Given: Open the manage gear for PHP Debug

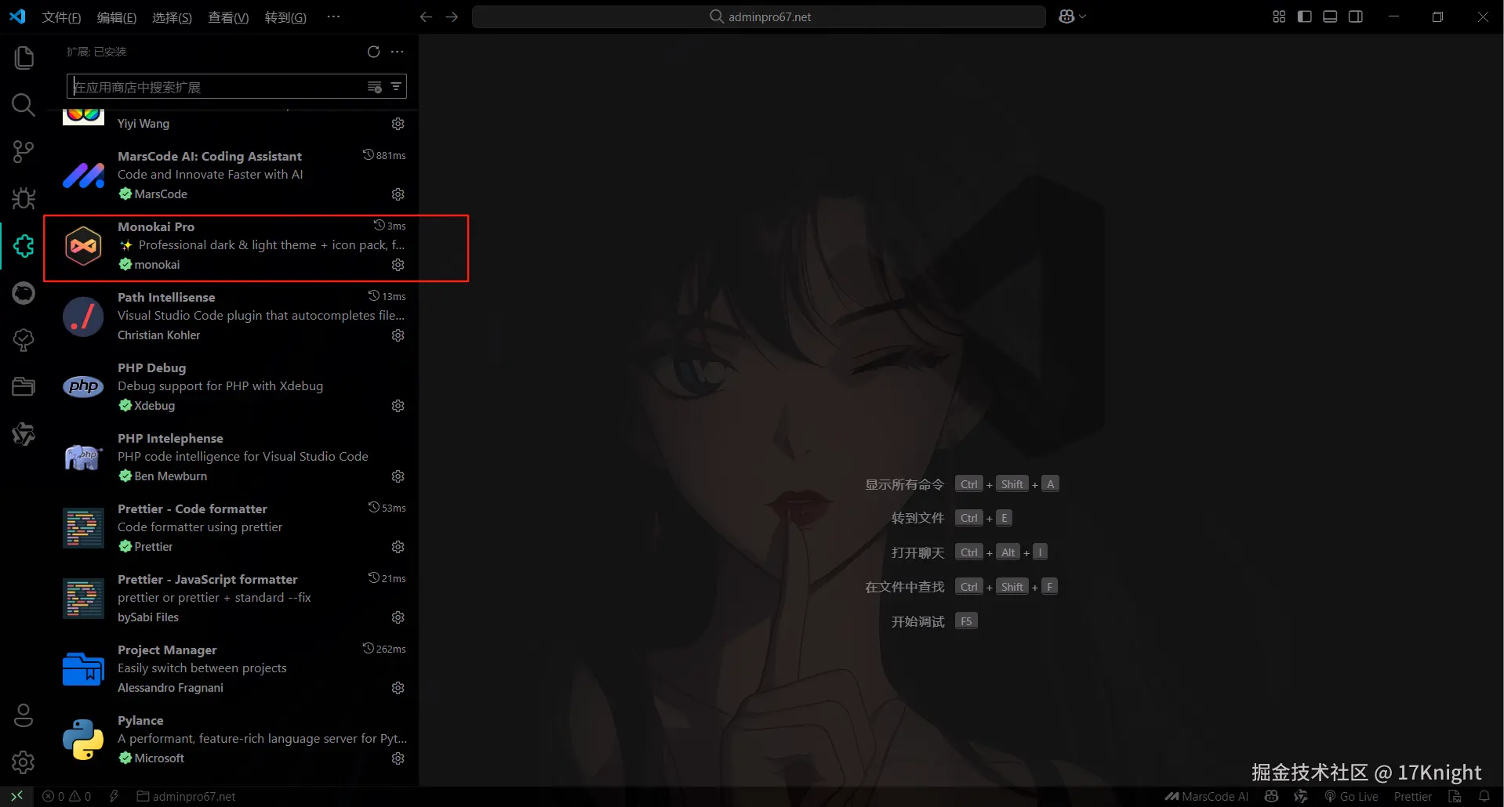Looking at the screenshot, I should [398, 406].
